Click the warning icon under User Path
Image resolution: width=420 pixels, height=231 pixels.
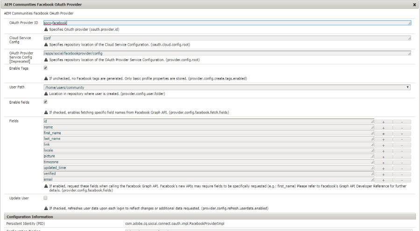[x=46, y=94]
